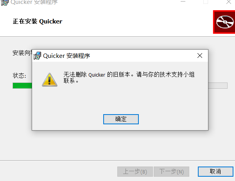Click the yellow warning triangle icon
235x181 pixels.
pyautogui.click(x=50, y=80)
